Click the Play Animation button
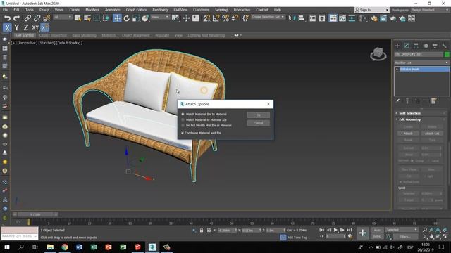Screen dimensions: 451x253 [335, 230]
